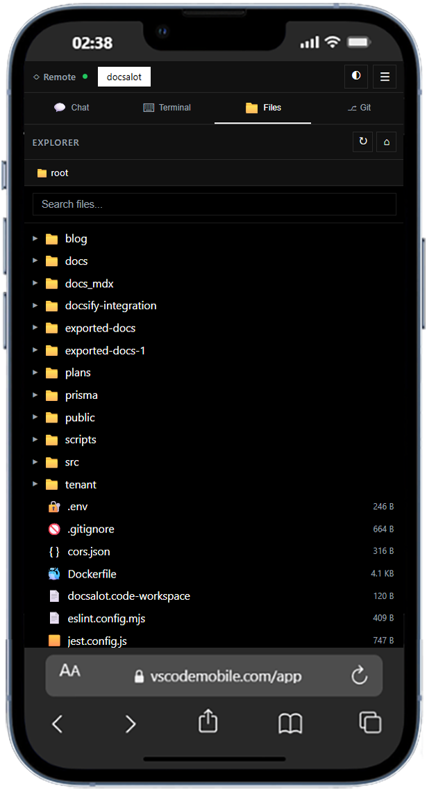427x795 pixels.
Task: Expand the exported-docs-1 folder arrow
Action: (x=35, y=350)
